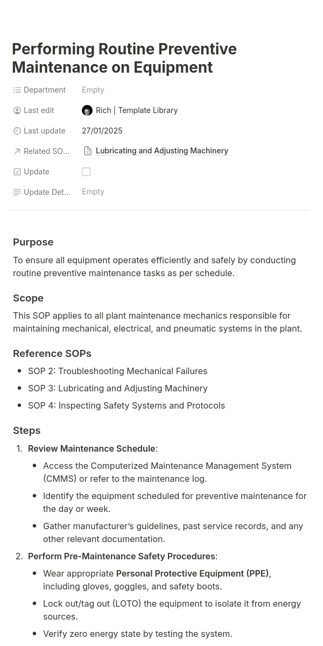Click the empty Update Details field
Image resolution: width=323 pixels, height=646 pixels.
click(x=93, y=192)
